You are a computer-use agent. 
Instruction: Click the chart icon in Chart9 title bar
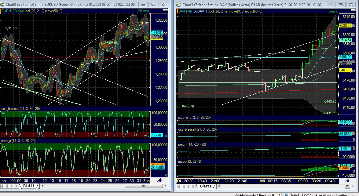tap(3, 5)
